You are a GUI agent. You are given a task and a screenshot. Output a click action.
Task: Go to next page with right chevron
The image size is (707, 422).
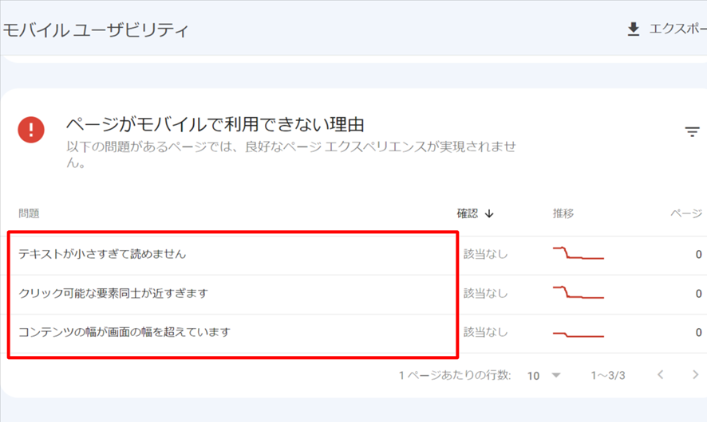click(695, 375)
